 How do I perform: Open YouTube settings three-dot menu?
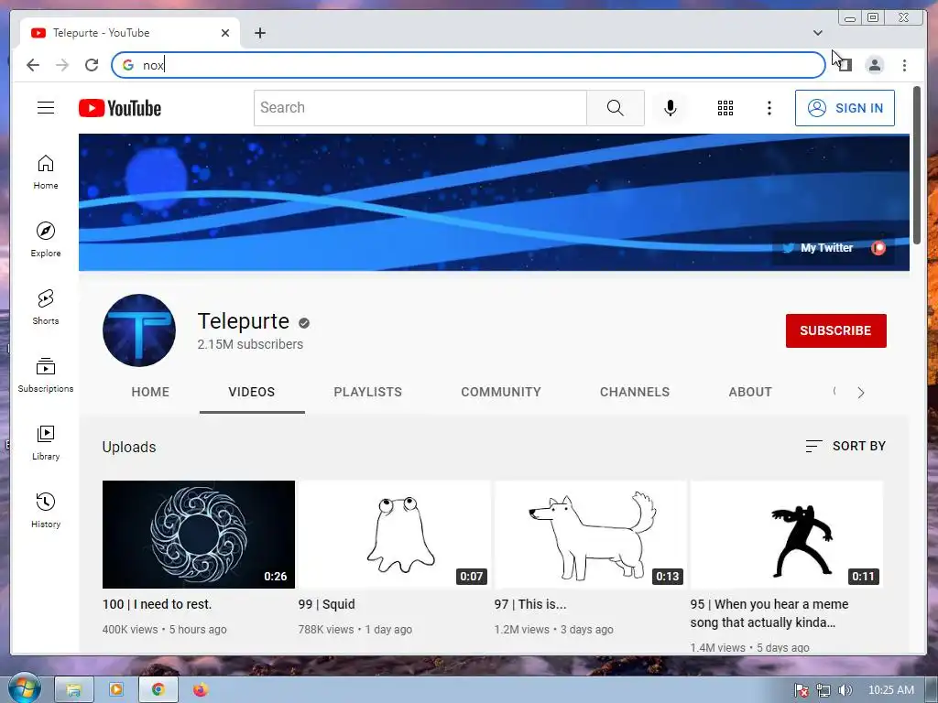tap(769, 108)
